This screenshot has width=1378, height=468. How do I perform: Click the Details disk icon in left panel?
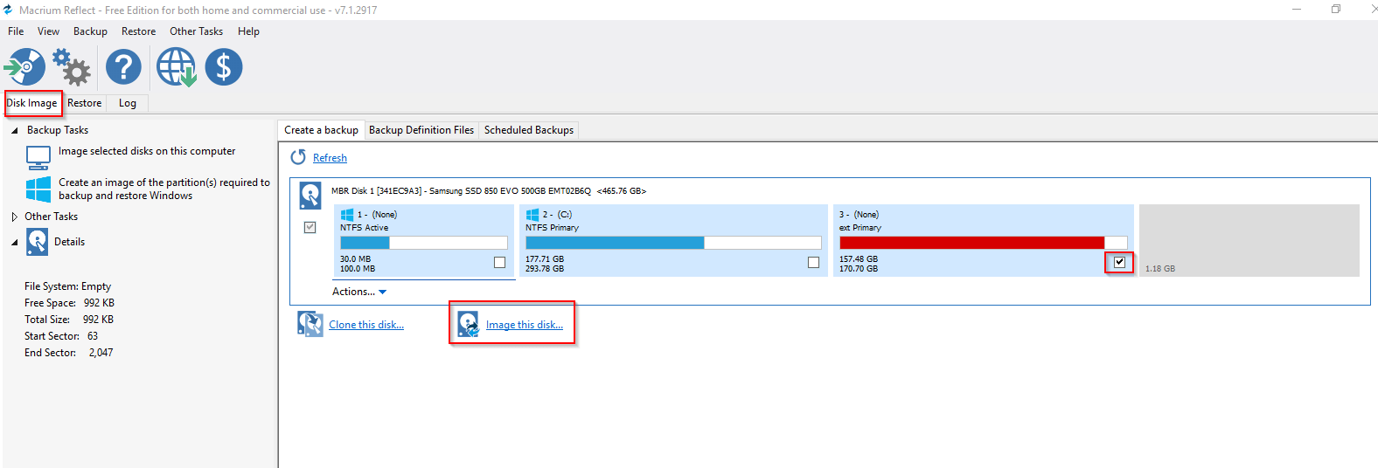click(x=38, y=242)
